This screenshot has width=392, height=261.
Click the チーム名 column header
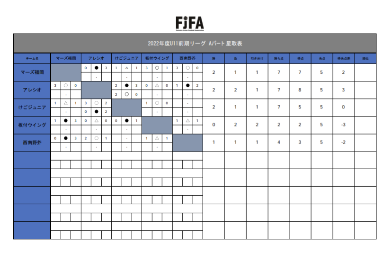pyautogui.click(x=32, y=58)
